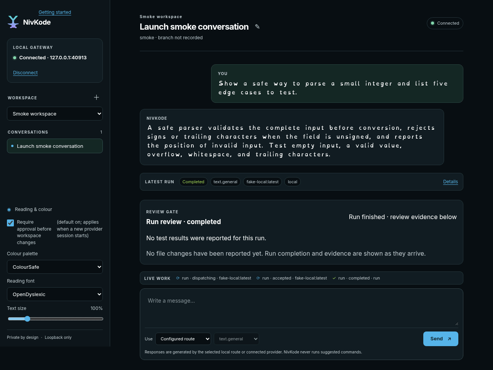Click the YOU message about parsing a small integer
Image resolution: width=493 pixels, height=370 pixels.
coord(337,84)
